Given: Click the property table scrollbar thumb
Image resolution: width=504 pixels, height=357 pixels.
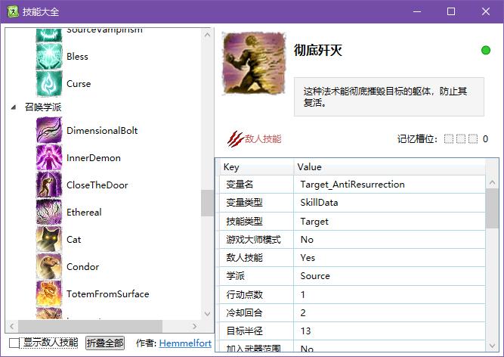Looking at the screenshot, I should (492, 209).
